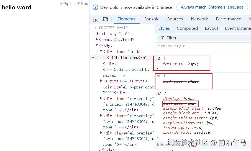Collapse the div class="test" node
251x151 pixels.
coord(101,51)
